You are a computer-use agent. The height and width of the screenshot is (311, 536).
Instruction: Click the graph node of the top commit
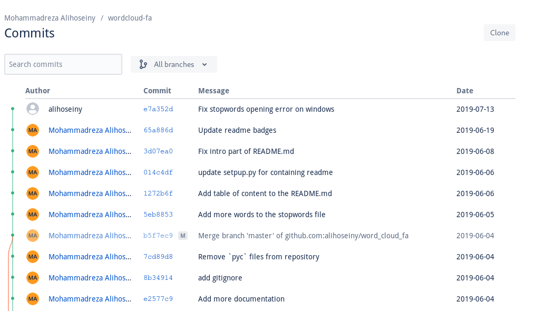(x=13, y=109)
